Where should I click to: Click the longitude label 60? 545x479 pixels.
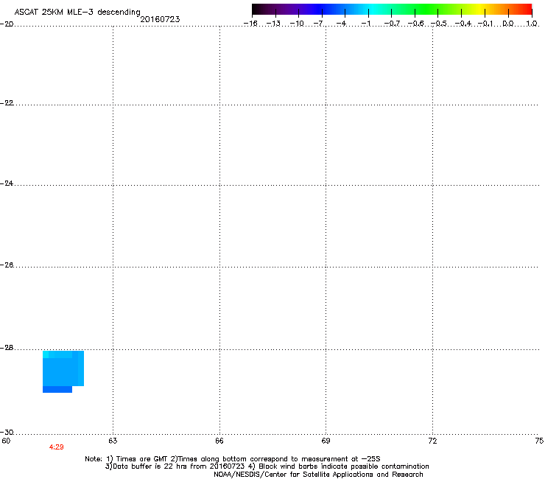pos(6,441)
